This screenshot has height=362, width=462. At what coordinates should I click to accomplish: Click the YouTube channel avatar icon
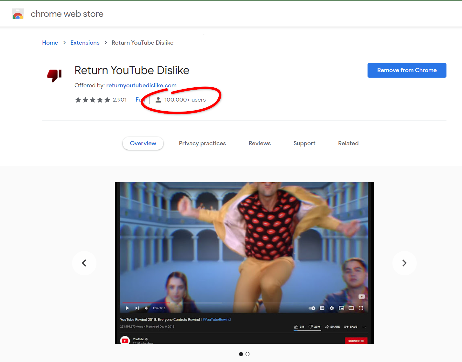tap(125, 340)
